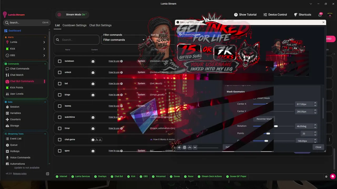Open the user avatar menu

330,15
